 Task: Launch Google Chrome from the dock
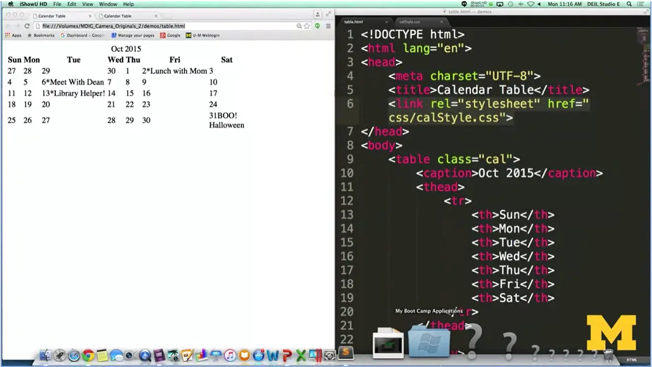tap(88, 356)
